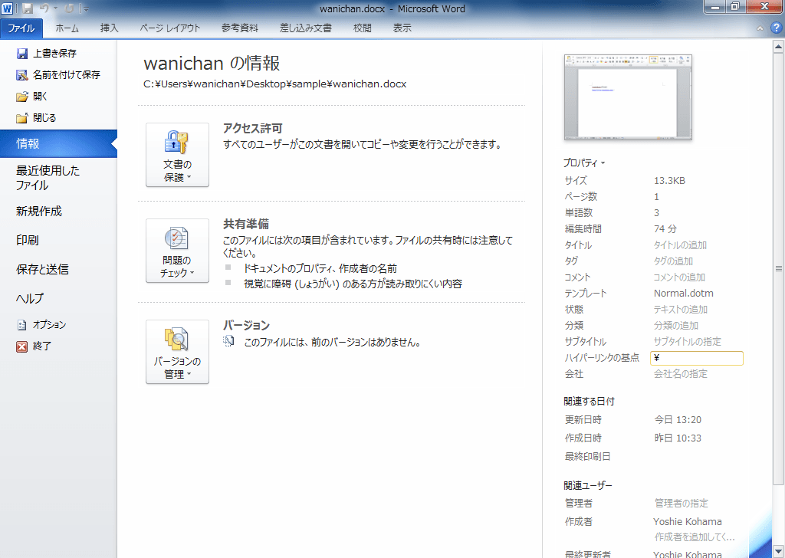Click 会社名の指定 field
Screen dimensions: 785x558
pyautogui.click(x=681, y=374)
